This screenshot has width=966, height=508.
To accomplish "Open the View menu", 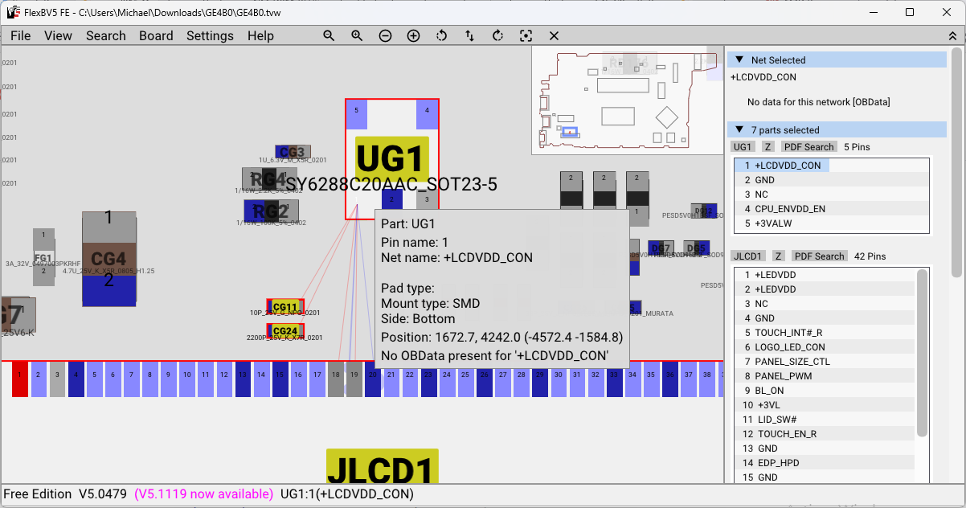I will click(58, 35).
